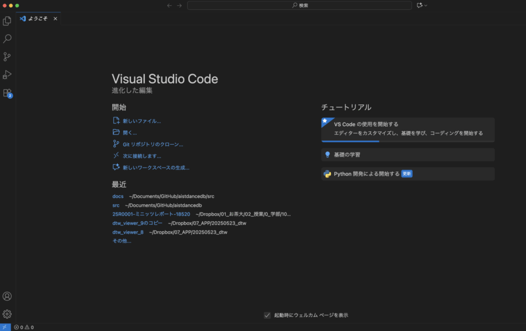526x331 pixels.
Task: Toggle '起動時にウェルカム ページを表示' checkbox
Action: click(267, 315)
